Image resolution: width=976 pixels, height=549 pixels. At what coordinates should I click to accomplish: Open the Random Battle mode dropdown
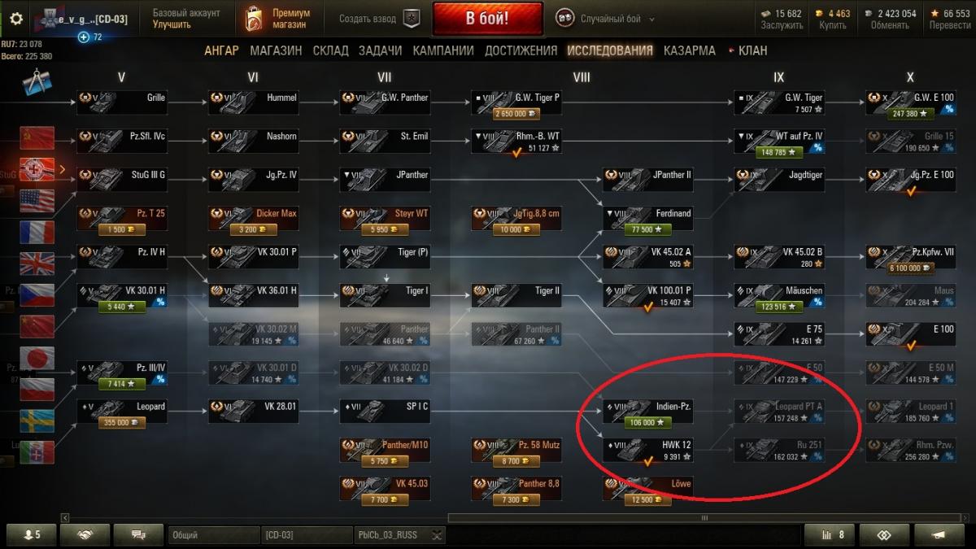tap(606, 18)
